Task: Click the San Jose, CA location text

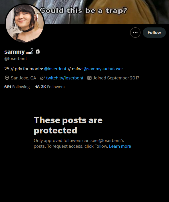Action: click(x=23, y=78)
